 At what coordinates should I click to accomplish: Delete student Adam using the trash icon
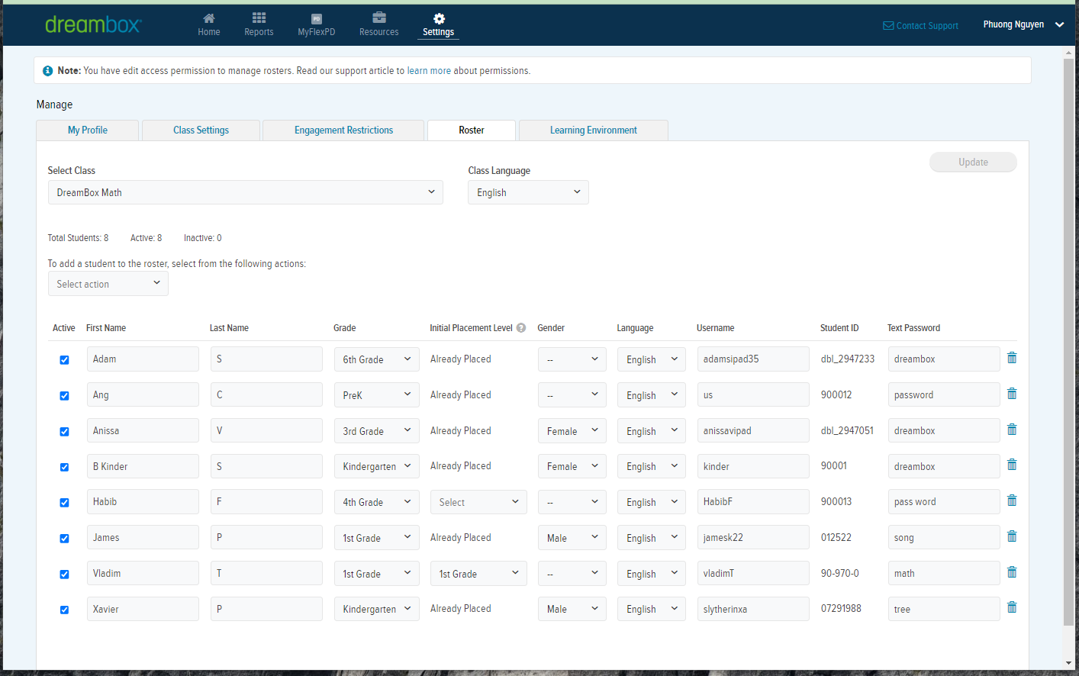(1012, 358)
